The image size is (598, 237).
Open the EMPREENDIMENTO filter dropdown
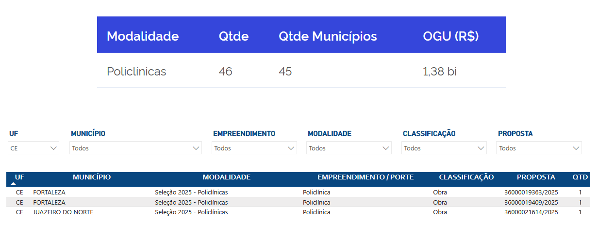coord(254,148)
